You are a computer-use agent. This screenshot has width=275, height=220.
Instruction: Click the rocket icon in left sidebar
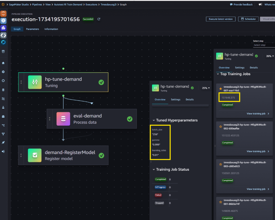(3, 143)
